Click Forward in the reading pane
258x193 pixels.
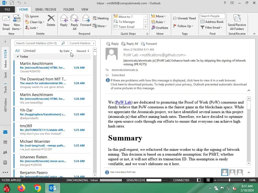tap(149, 44)
